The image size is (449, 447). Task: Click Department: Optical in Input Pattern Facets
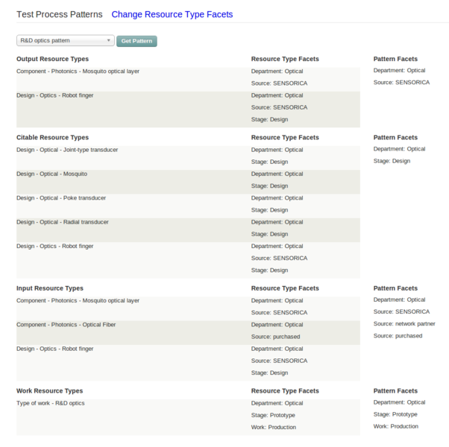pos(399,299)
